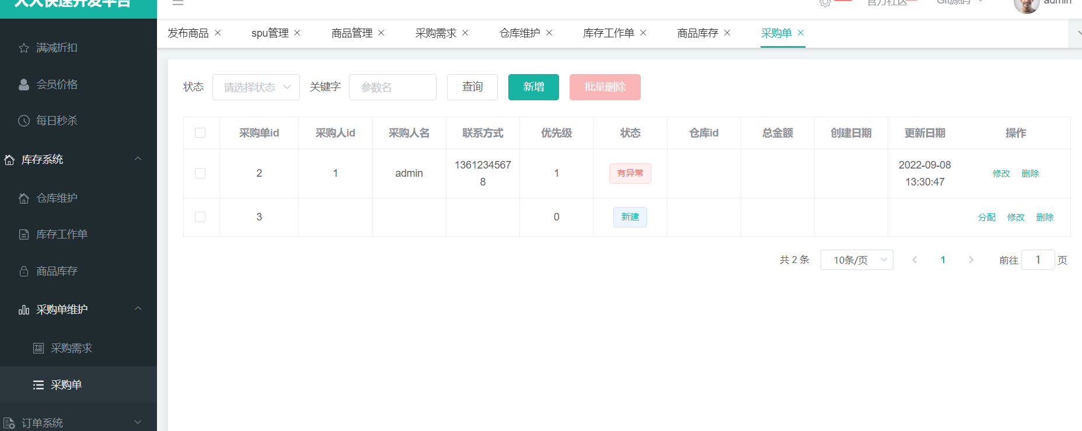Click 修改 for purchase order 2
Viewport: 1082px width, 431px height.
point(1001,173)
